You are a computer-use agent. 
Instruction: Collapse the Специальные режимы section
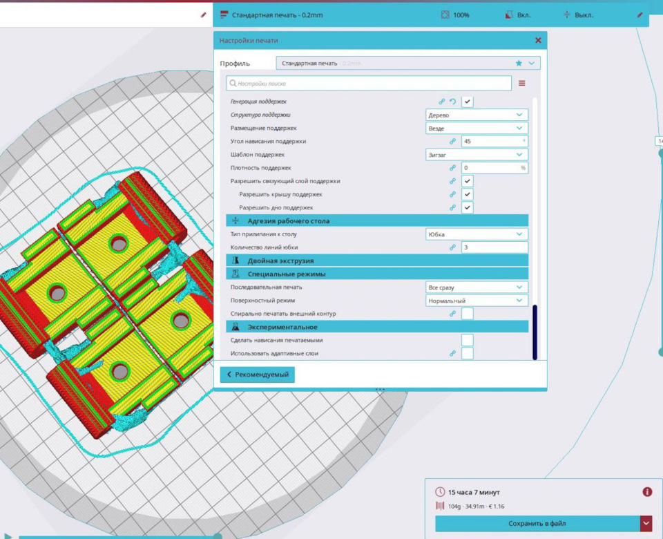click(377, 274)
